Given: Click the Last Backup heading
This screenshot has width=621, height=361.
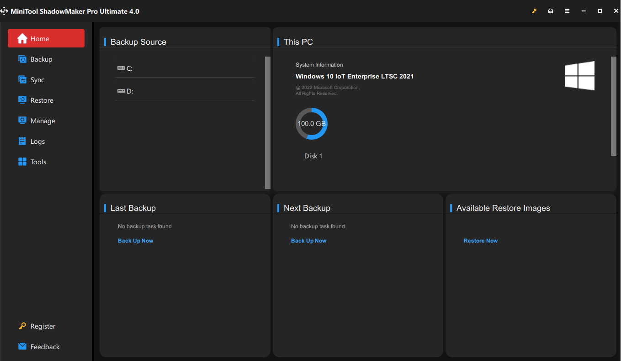Looking at the screenshot, I should pos(133,208).
